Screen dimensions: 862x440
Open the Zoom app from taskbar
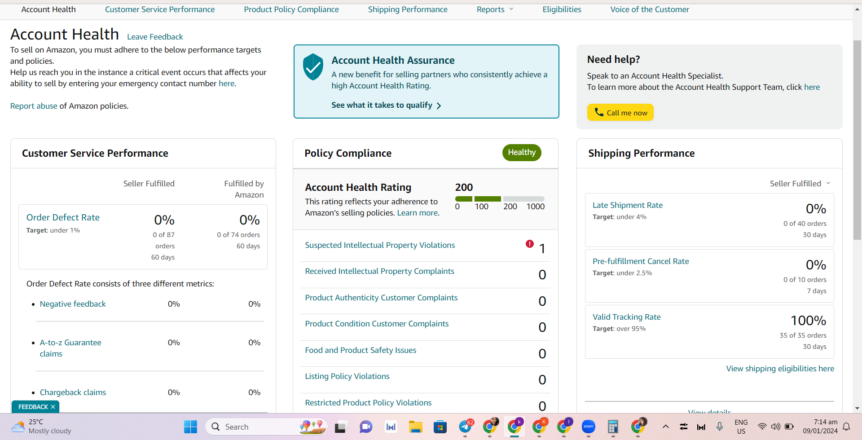[588, 427]
